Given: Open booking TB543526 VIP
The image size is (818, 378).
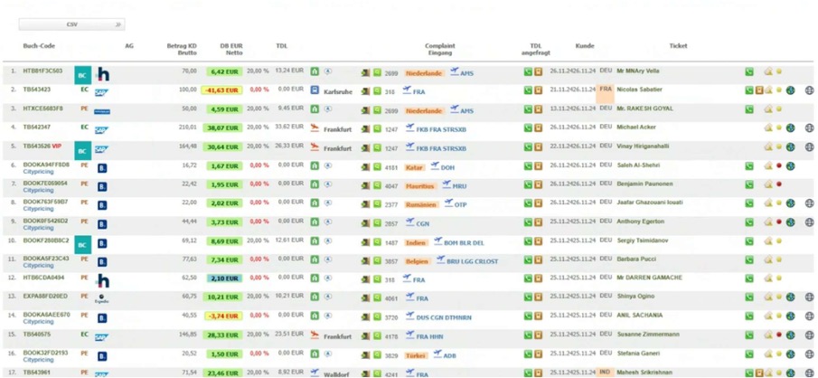Looking at the screenshot, I should coord(42,146).
